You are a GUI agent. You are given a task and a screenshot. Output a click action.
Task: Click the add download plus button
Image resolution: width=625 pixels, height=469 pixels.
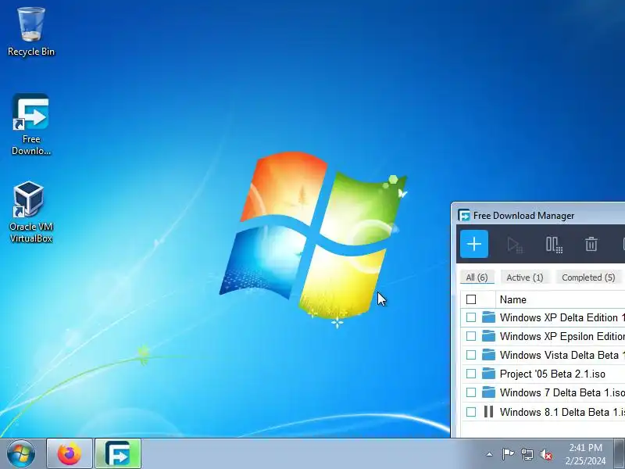[474, 244]
